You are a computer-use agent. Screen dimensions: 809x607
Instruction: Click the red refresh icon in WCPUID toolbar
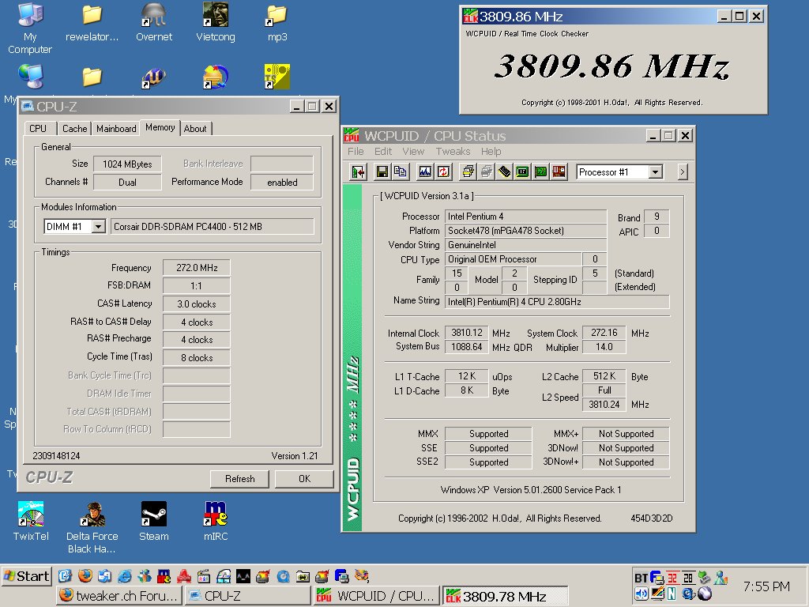(443, 172)
